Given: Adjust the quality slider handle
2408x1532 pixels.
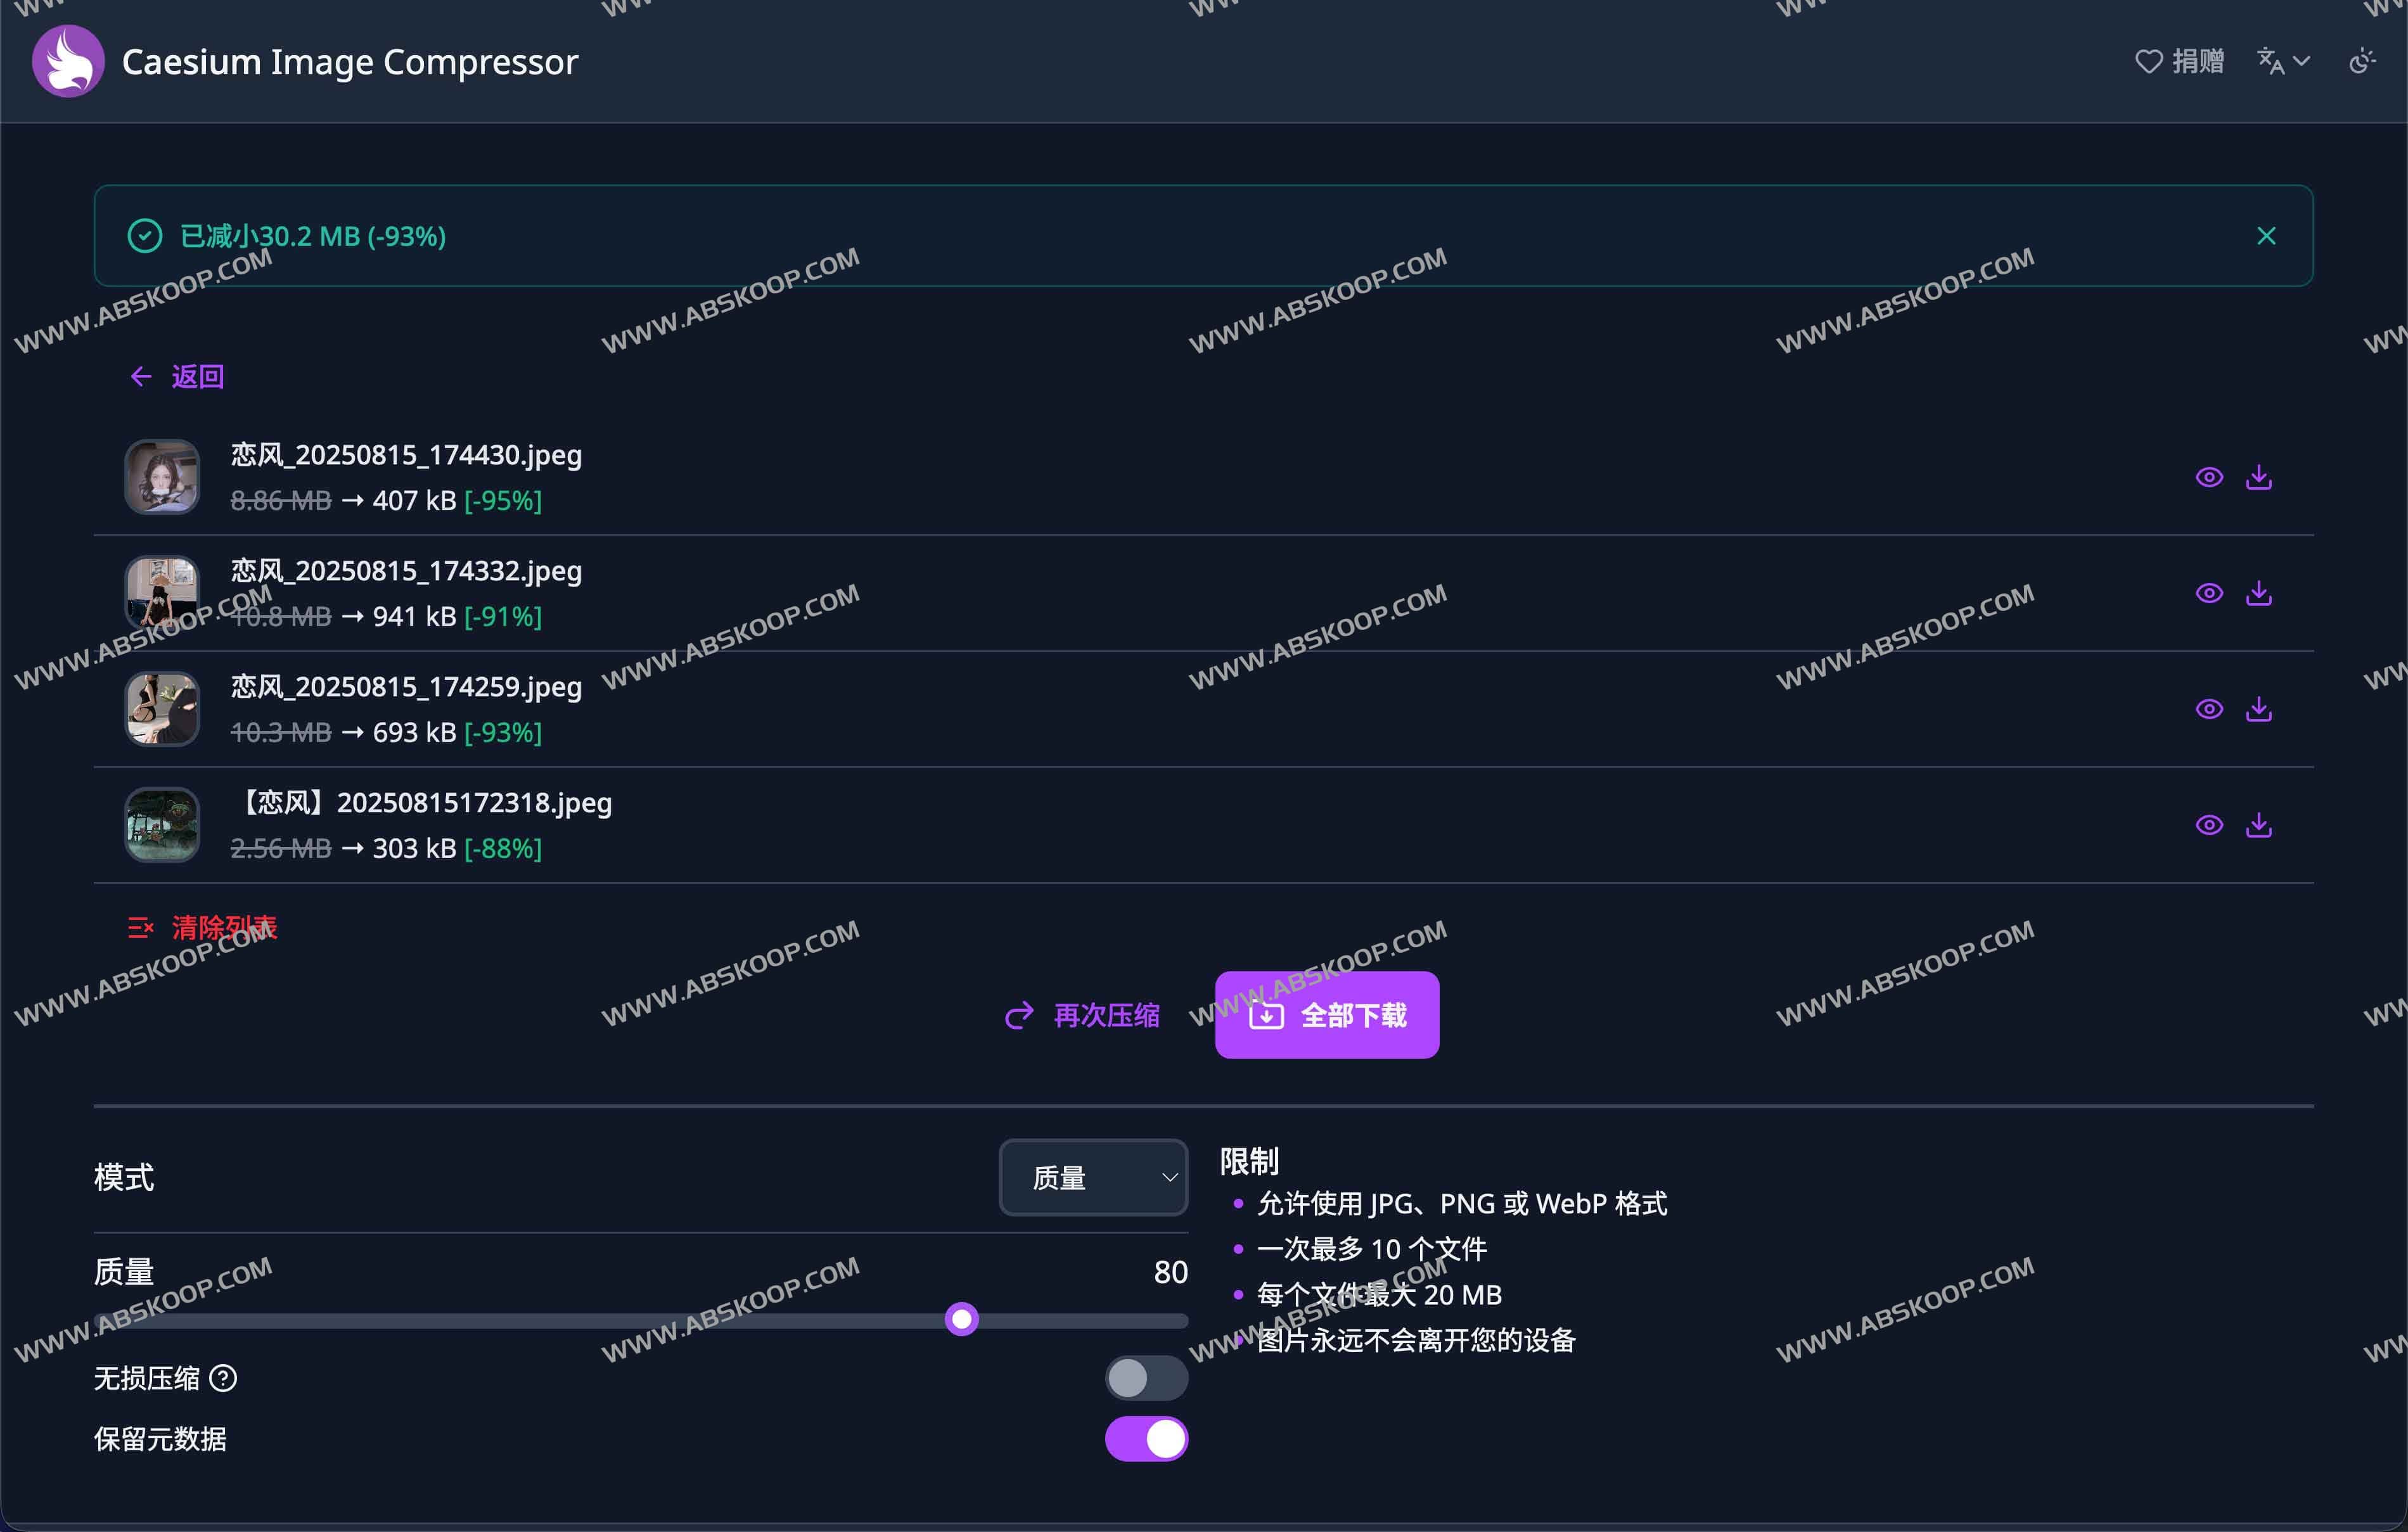Looking at the screenshot, I should click(x=961, y=1320).
